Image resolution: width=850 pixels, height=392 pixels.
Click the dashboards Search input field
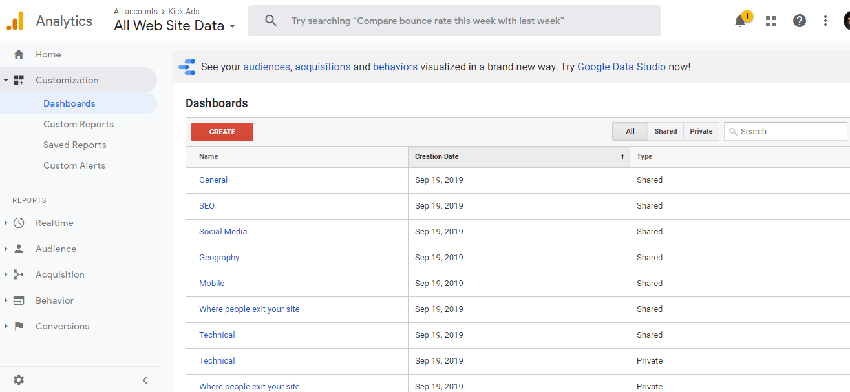[x=785, y=131]
